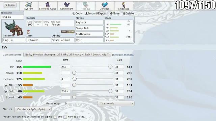Choose the Dondozo sprite tab
The image size is (216, 121).
click(x=105, y=6)
